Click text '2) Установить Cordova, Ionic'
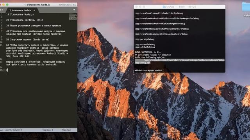 [x=25, y=20]
